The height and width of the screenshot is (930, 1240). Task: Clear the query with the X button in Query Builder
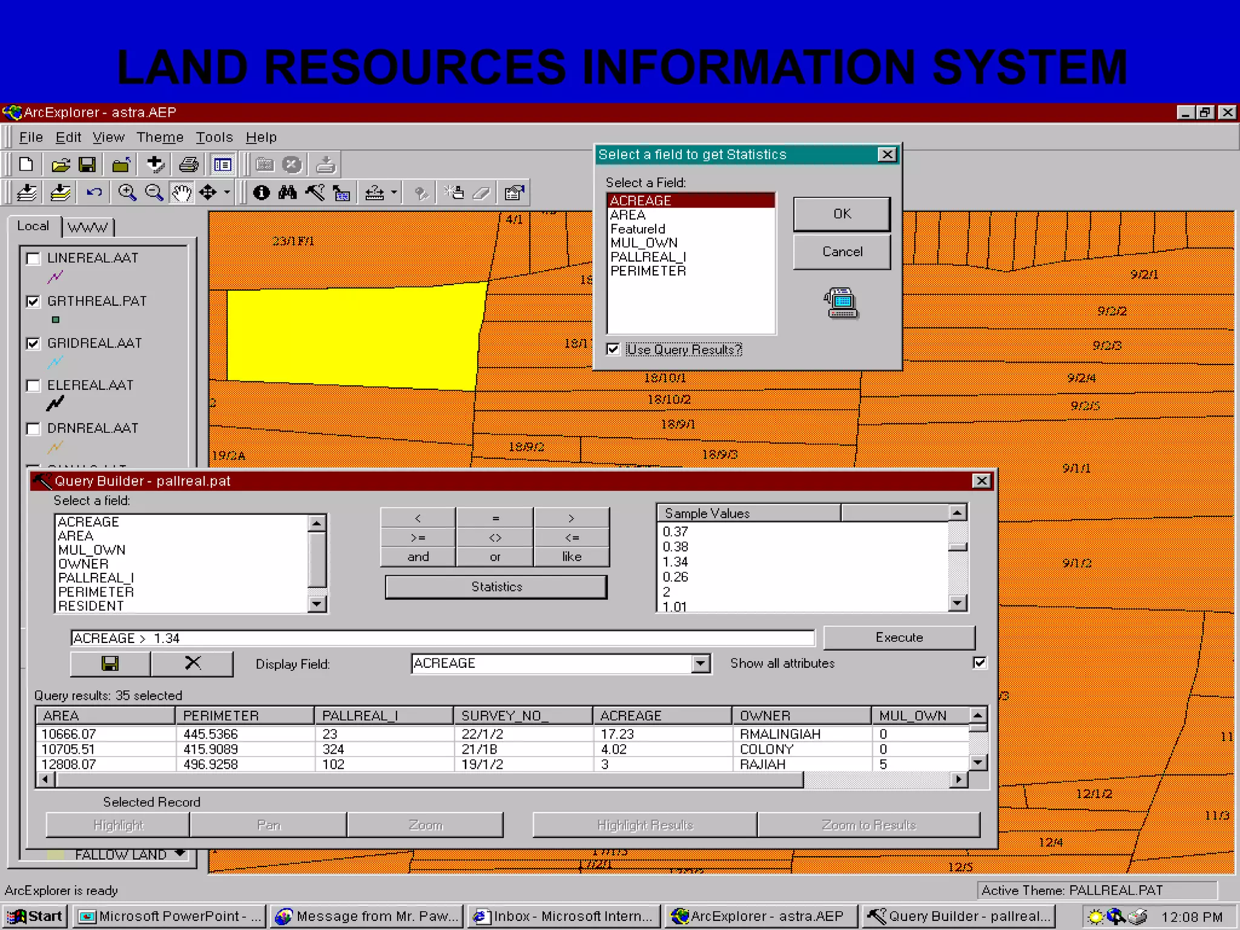click(x=193, y=664)
